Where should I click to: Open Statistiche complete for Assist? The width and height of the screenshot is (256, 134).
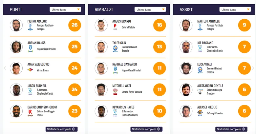click(x=231, y=129)
